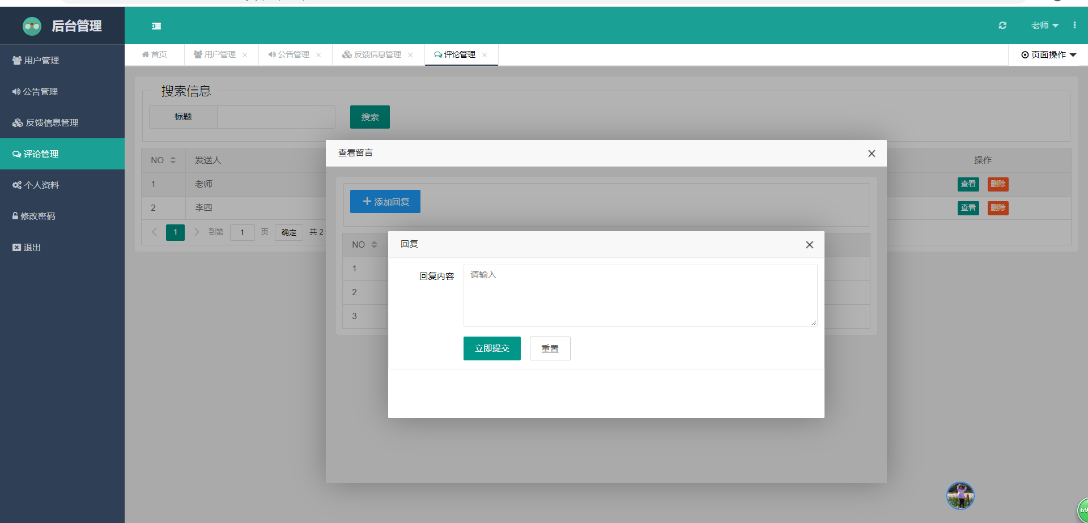Open 反馈信息管理 in the sidebar
This screenshot has width=1088, height=523.
click(x=62, y=122)
